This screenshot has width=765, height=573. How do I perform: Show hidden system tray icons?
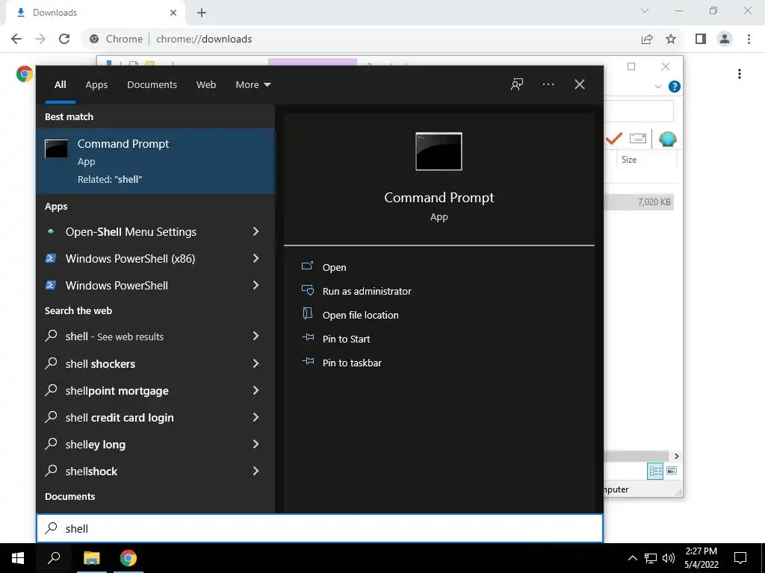tap(632, 558)
